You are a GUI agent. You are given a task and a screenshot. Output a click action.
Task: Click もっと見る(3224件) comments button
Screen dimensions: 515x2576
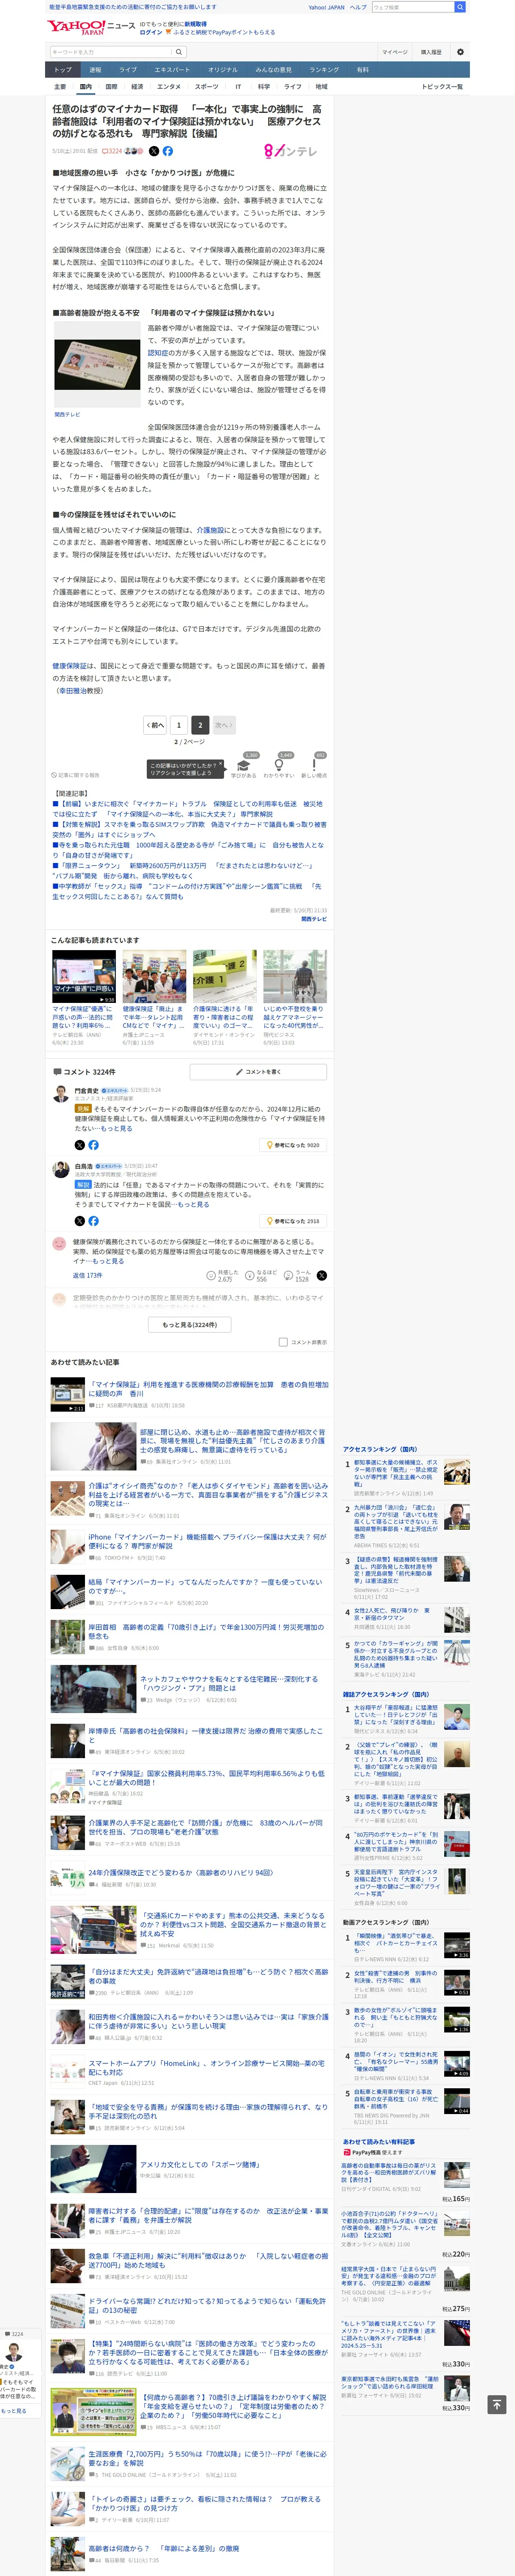(x=190, y=1324)
